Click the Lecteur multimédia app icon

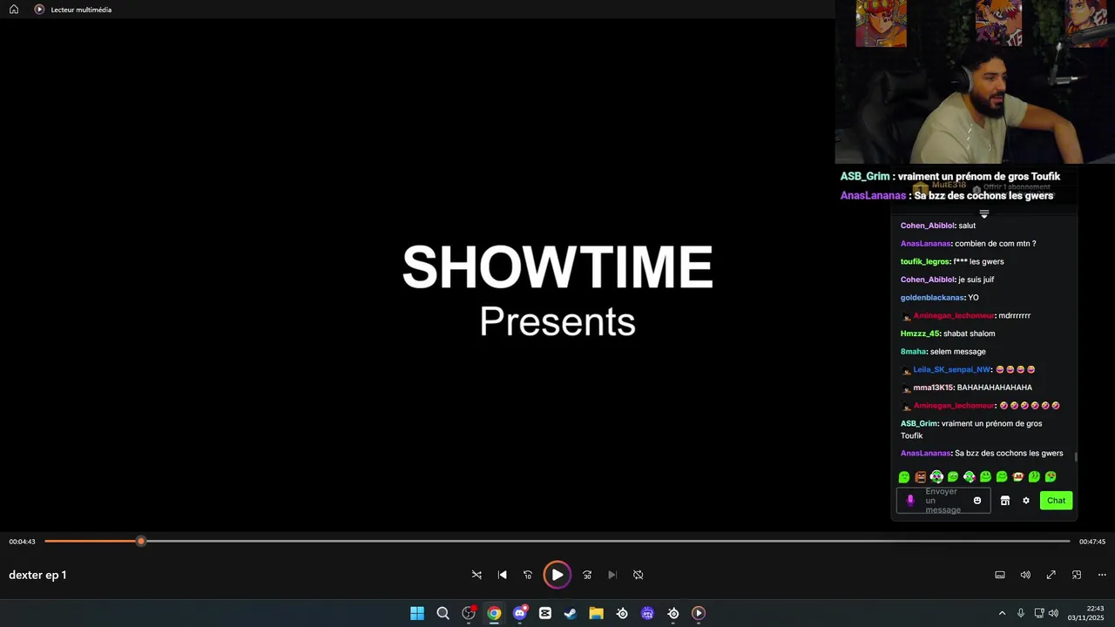pyautogui.click(x=39, y=10)
